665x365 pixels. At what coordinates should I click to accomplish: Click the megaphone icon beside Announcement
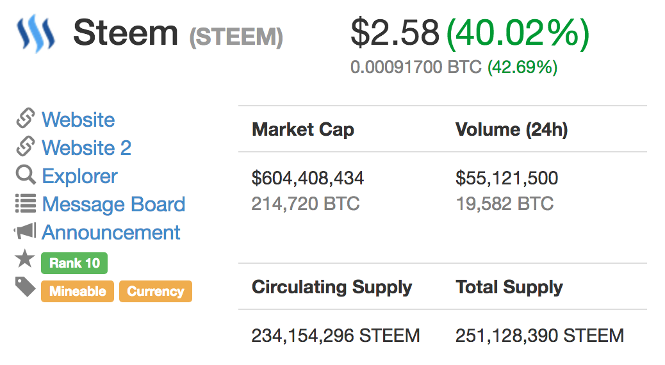tap(25, 232)
